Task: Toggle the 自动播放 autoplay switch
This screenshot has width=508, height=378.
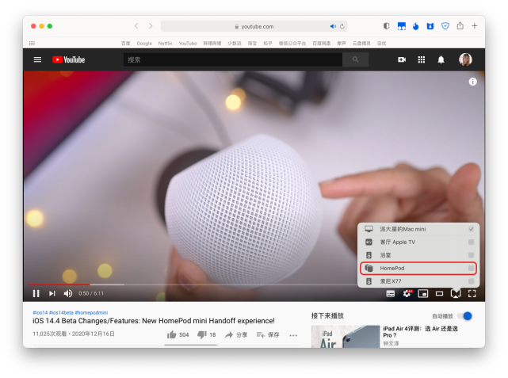Action: point(464,316)
